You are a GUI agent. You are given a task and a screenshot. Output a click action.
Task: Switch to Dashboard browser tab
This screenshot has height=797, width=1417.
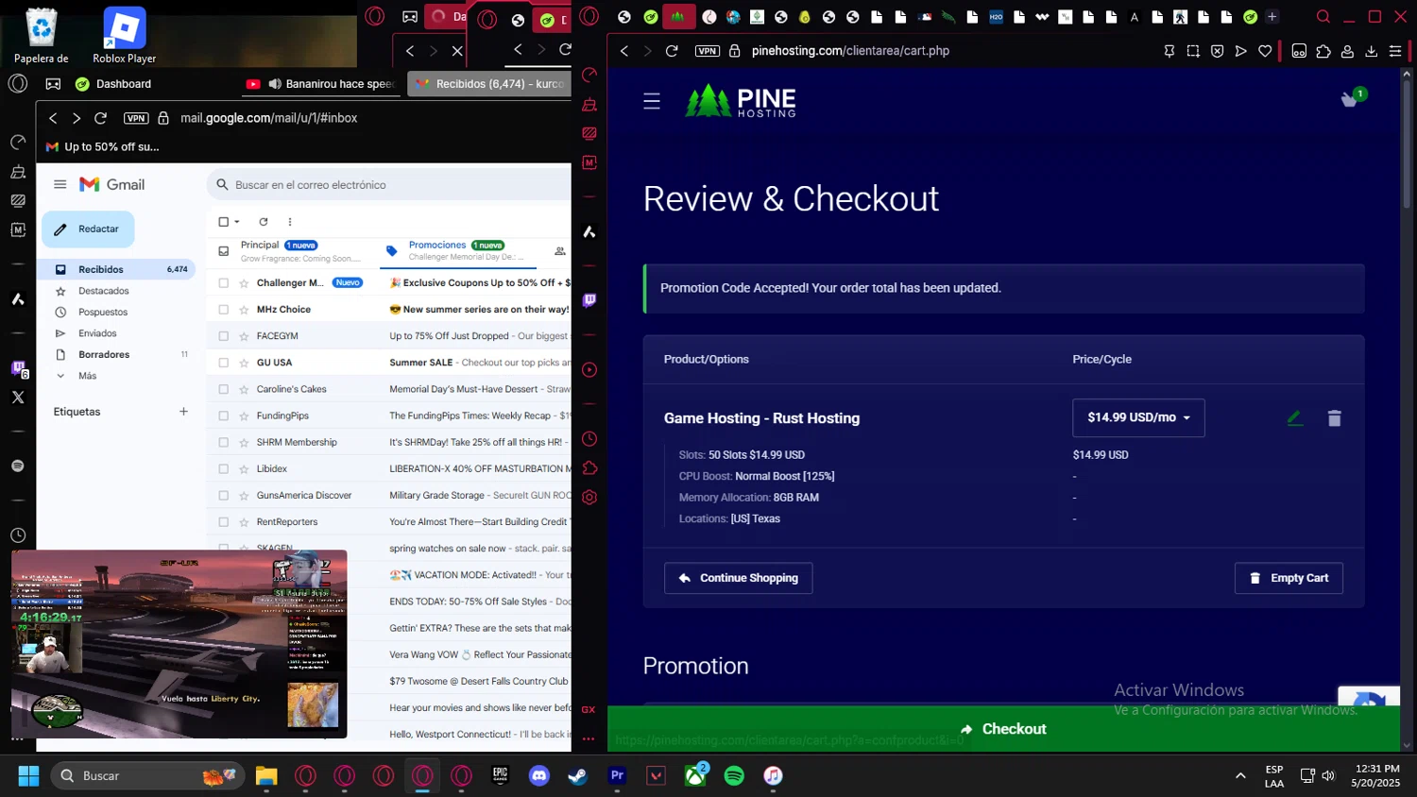113,84
